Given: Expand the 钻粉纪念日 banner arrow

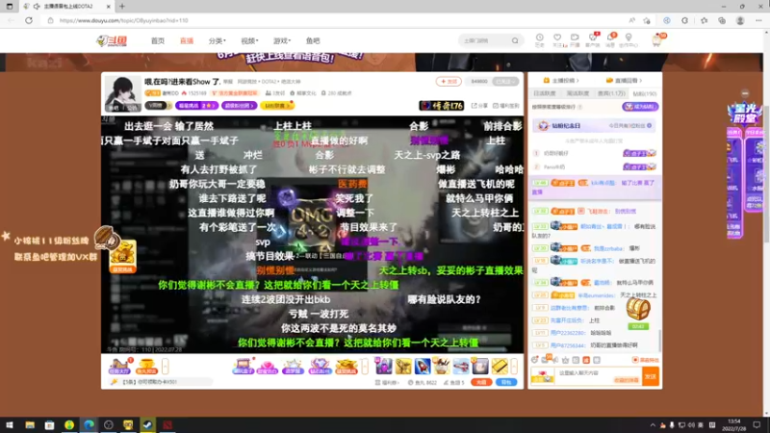Looking at the screenshot, I should [649, 126].
